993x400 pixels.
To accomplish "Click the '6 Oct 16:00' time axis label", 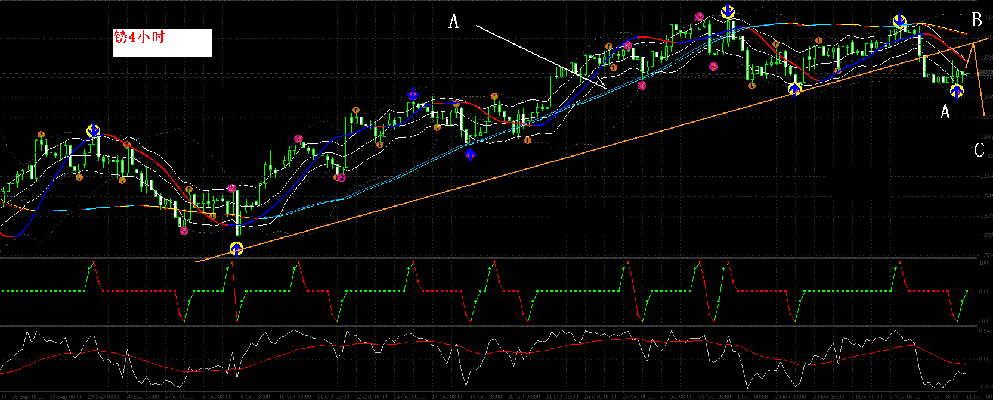I will [x=254, y=396].
